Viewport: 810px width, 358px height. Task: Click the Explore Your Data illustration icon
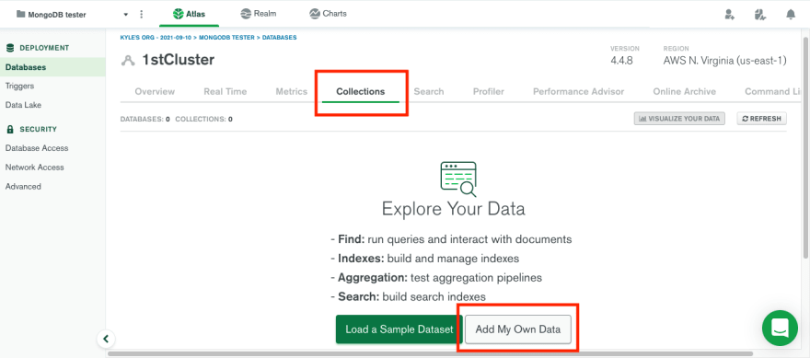click(458, 179)
